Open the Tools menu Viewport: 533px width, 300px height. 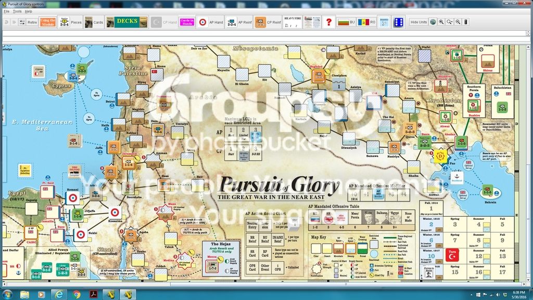[x=17, y=11]
